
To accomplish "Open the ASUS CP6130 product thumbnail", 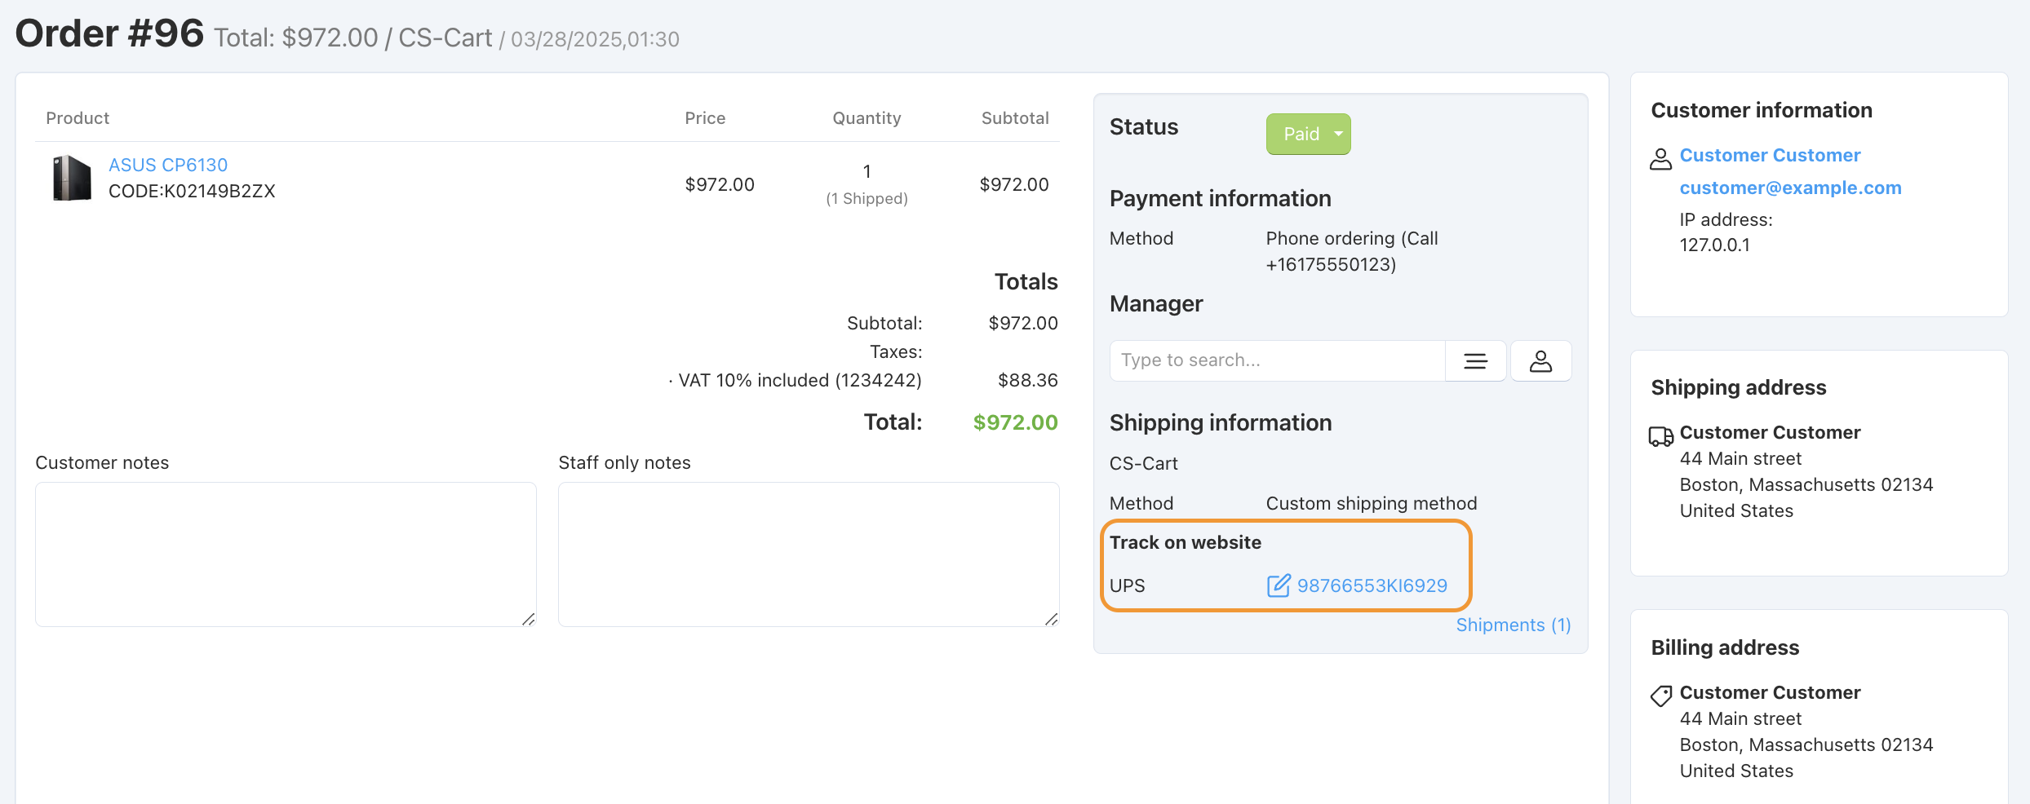I will pyautogui.click(x=72, y=178).
